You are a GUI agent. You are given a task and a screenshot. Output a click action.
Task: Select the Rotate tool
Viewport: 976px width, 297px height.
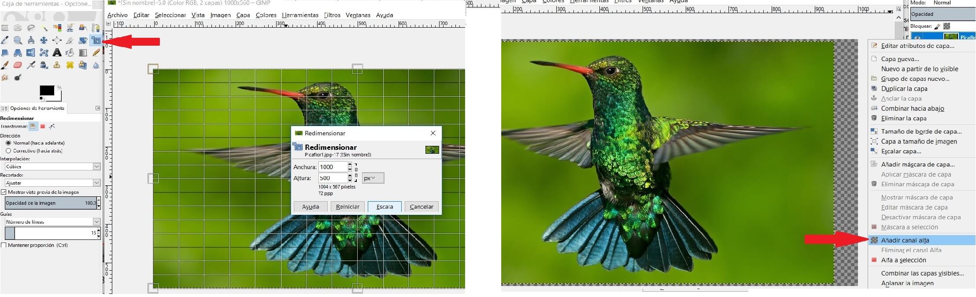[83, 40]
